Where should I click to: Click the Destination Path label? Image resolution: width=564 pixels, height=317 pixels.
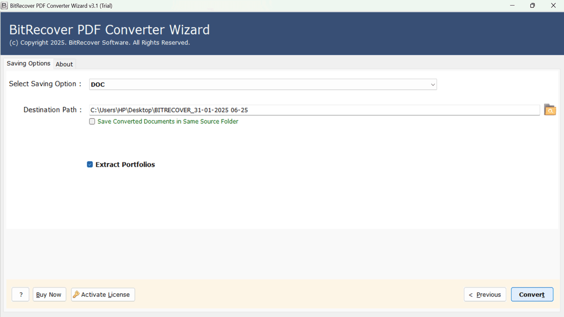pyautogui.click(x=52, y=110)
